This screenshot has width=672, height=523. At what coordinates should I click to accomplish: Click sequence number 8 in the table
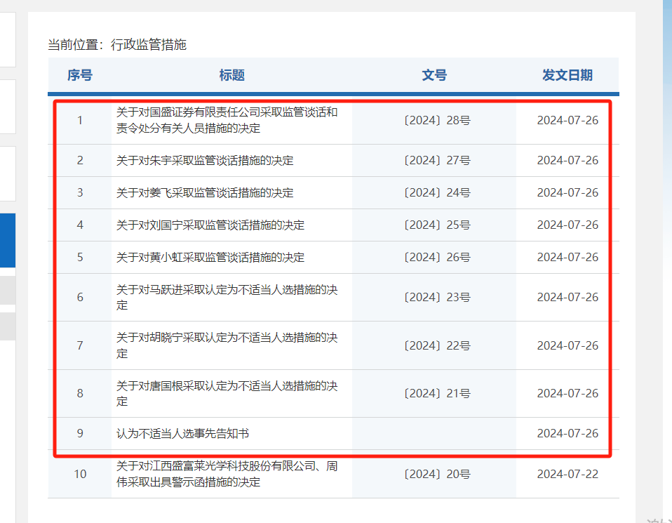point(80,393)
